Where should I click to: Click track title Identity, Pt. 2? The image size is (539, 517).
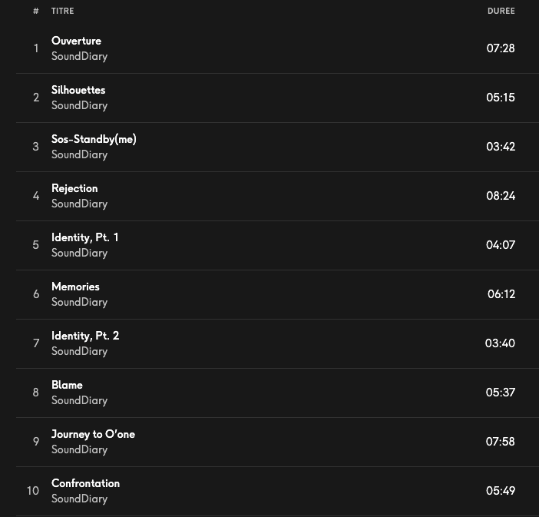[85, 336]
